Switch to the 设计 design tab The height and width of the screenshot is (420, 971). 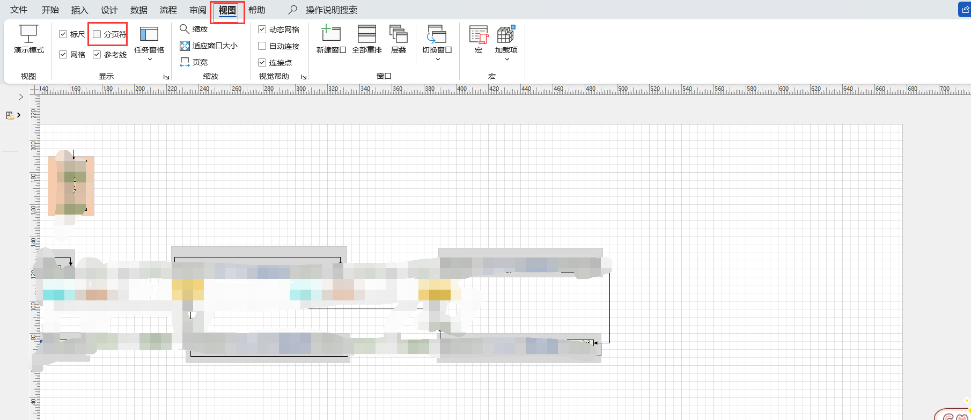(x=109, y=10)
